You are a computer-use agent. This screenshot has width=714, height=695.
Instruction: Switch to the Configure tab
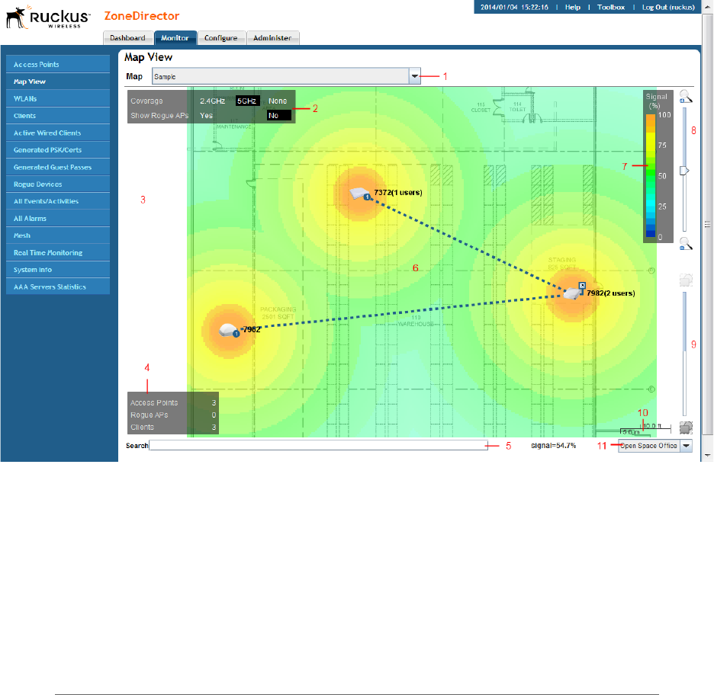pyautogui.click(x=221, y=38)
